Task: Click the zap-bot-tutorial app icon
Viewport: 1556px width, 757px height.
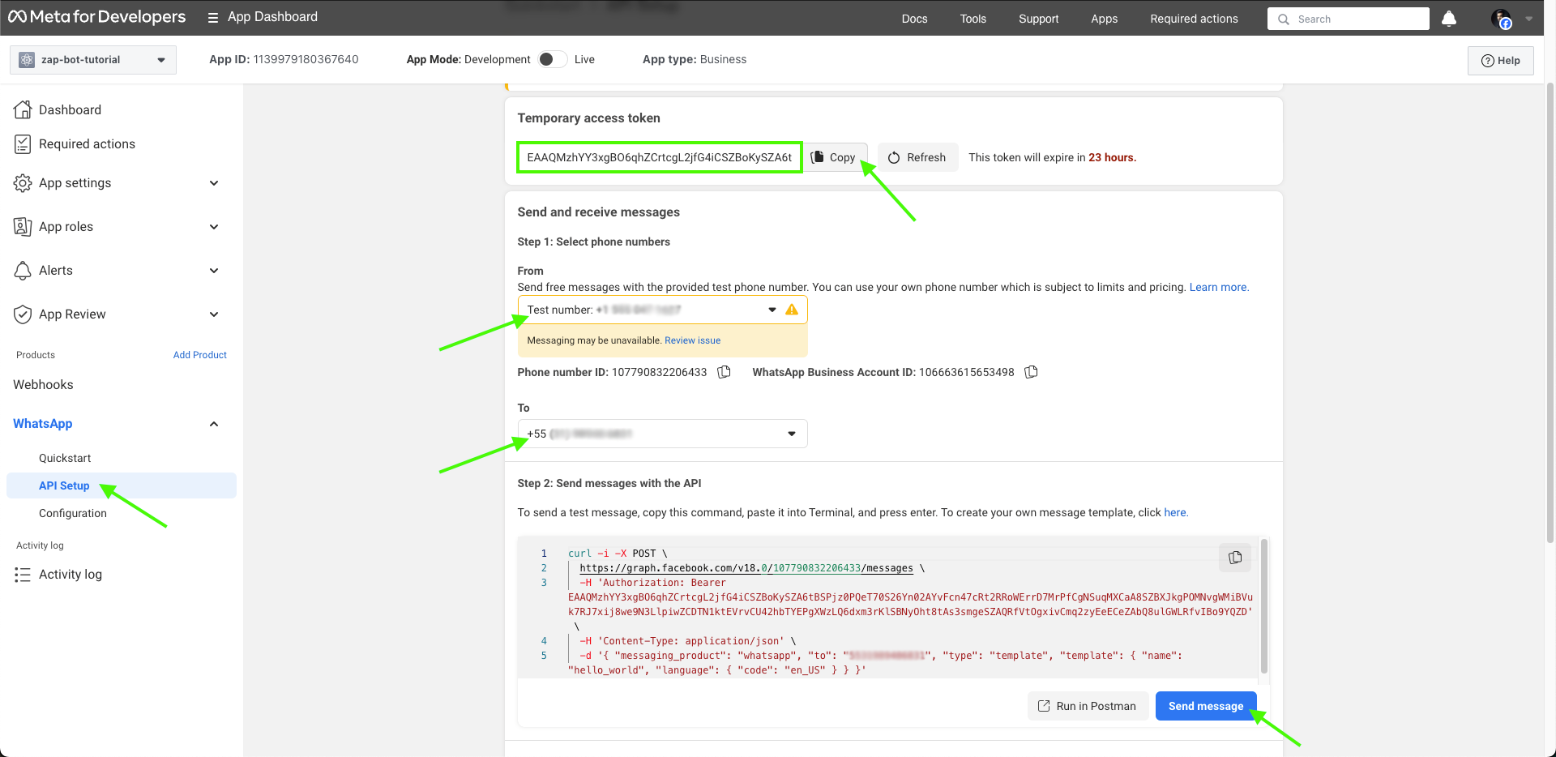Action: 27,60
